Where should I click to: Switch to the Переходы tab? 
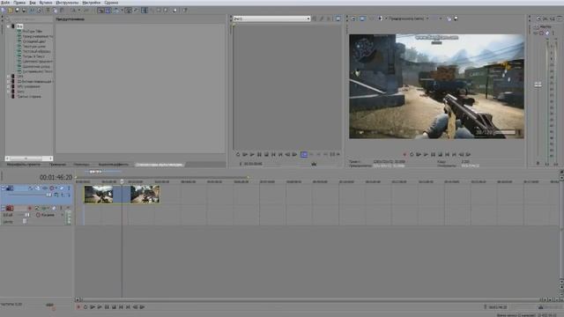(x=82, y=165)
